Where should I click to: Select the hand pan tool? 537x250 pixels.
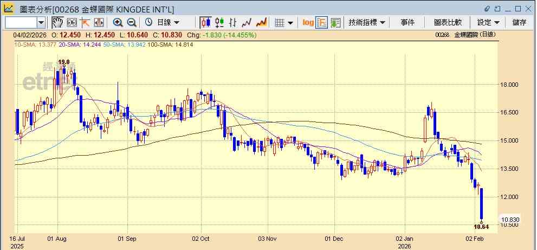click(57, 23)
